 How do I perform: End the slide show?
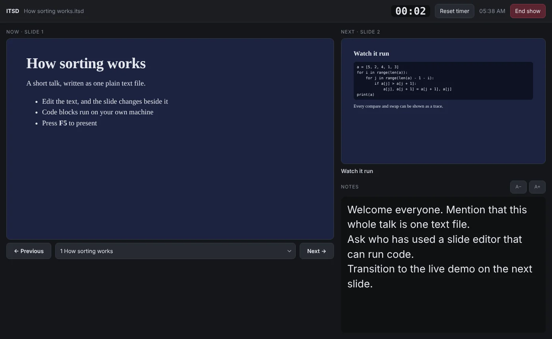[x=528, y=11]
